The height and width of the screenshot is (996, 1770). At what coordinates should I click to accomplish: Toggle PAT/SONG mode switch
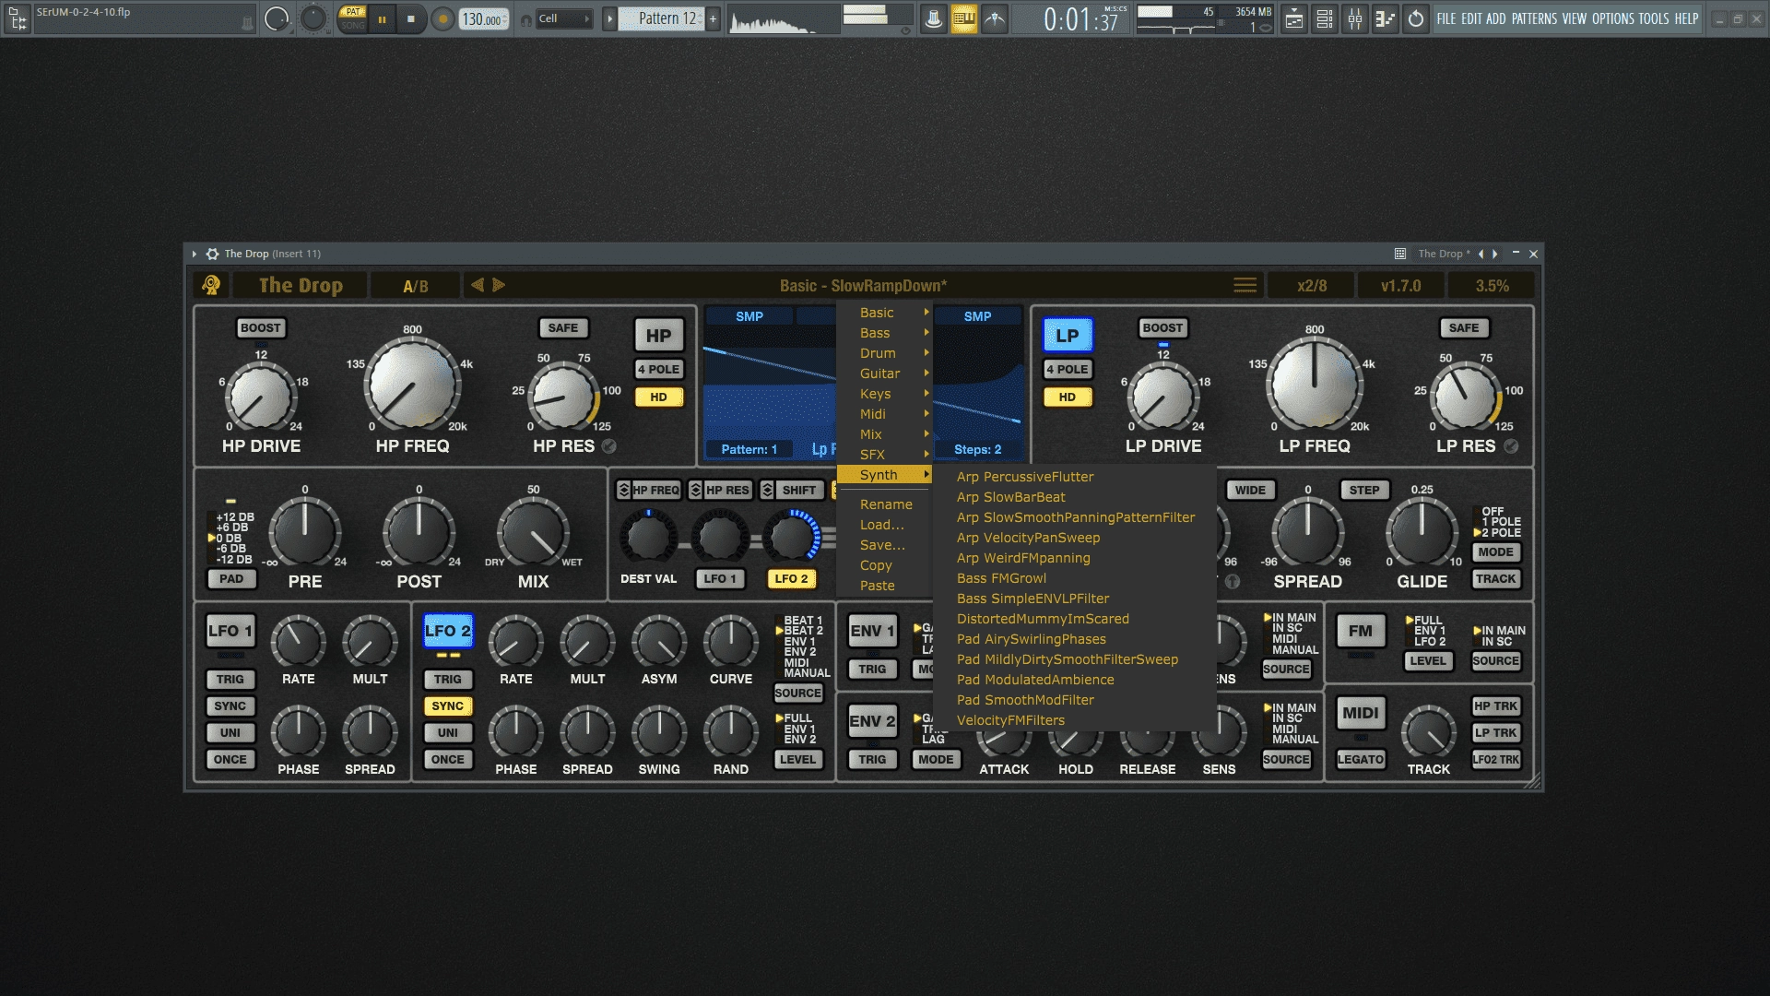coord(352,18)
